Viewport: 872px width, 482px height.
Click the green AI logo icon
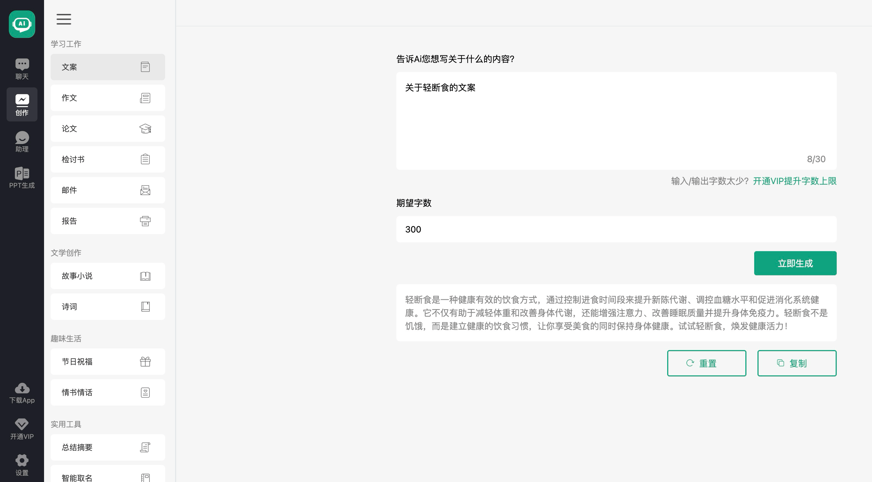(x=22, y=24)
